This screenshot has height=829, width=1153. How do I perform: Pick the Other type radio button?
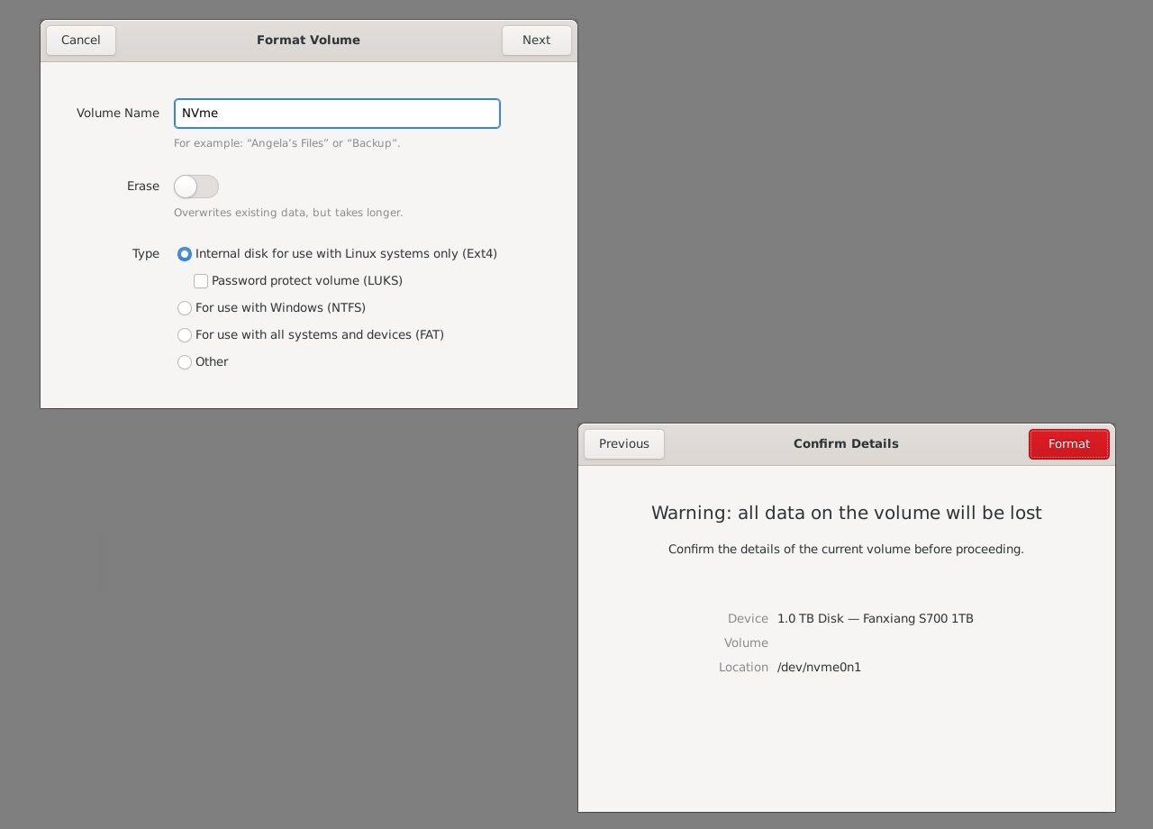pos(185,362)
